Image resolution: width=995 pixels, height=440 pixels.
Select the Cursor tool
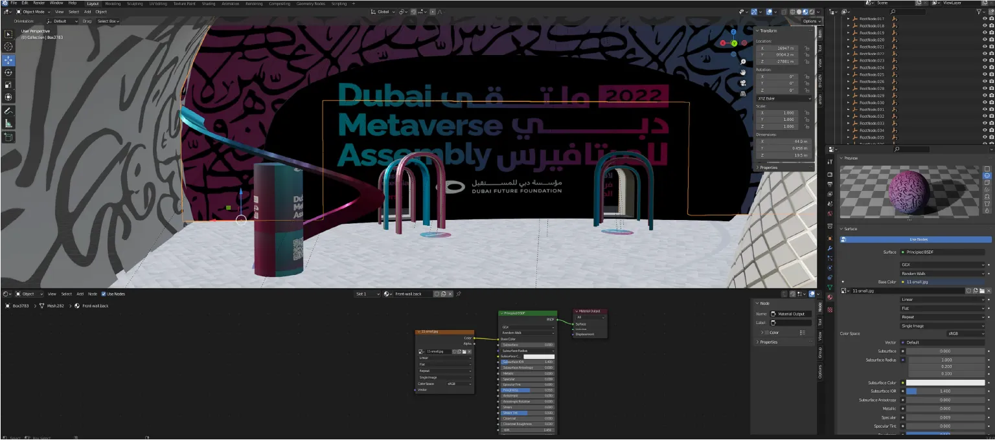[8, 47]
